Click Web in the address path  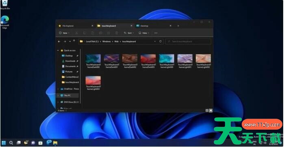(117, 41)
